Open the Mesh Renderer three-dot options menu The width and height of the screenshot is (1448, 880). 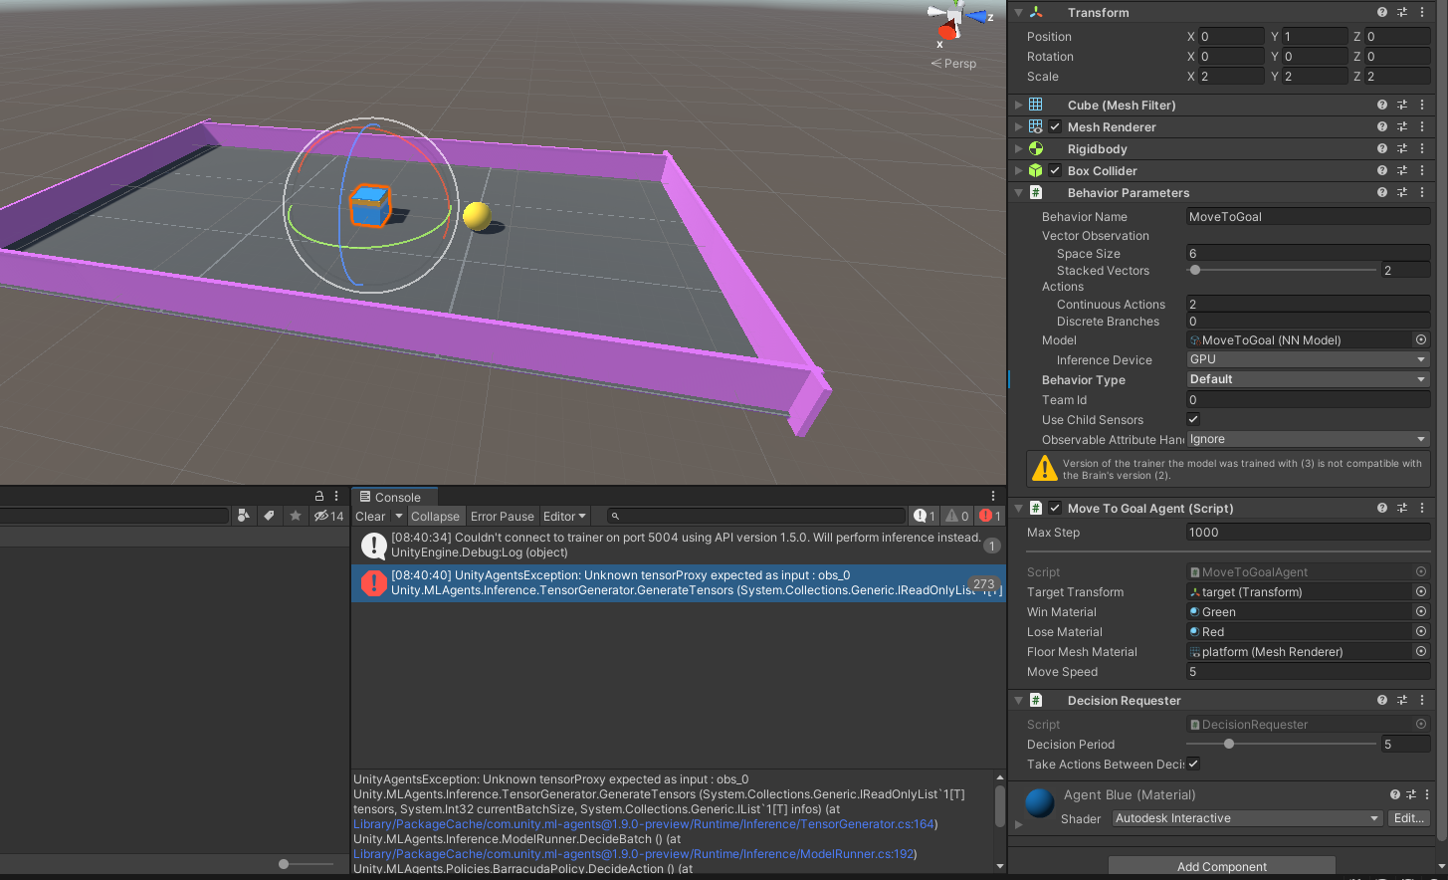tap(1422, 126)
